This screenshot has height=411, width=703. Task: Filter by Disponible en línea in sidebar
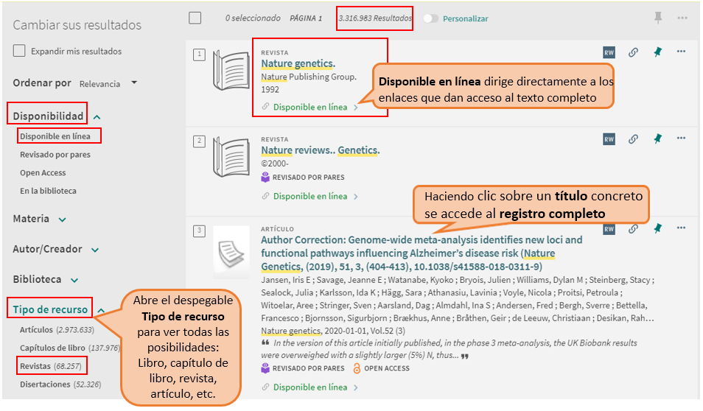pyautogui.click(x=55, y=136)
